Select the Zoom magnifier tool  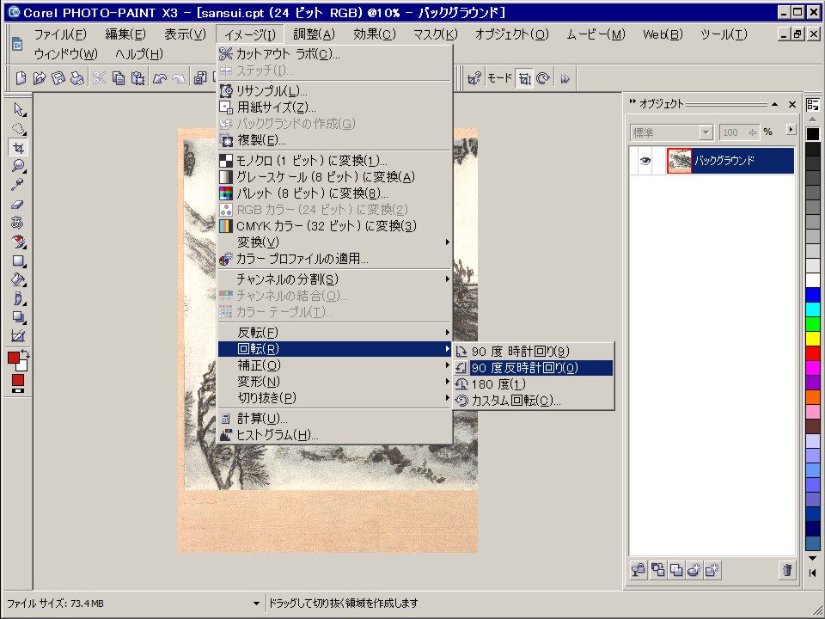coord(18,166)
